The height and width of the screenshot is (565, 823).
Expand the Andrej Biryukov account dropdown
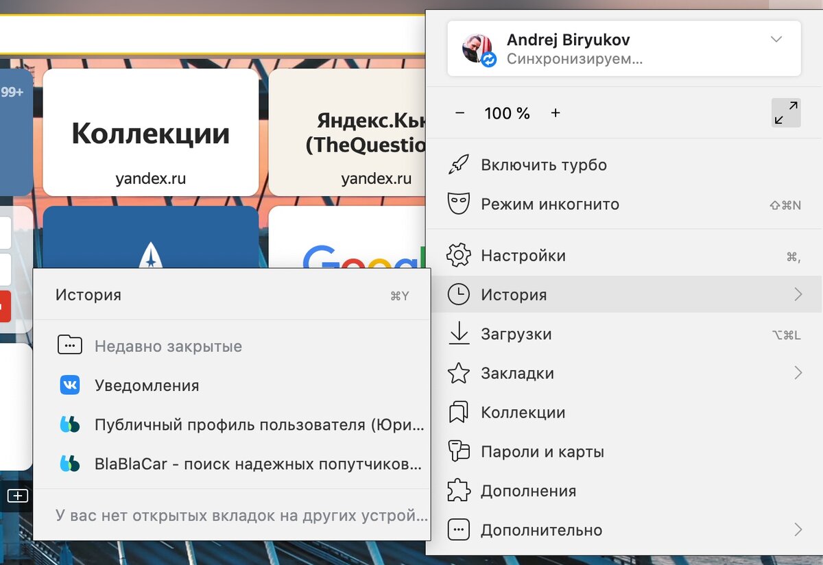click(x=776, y=39)
